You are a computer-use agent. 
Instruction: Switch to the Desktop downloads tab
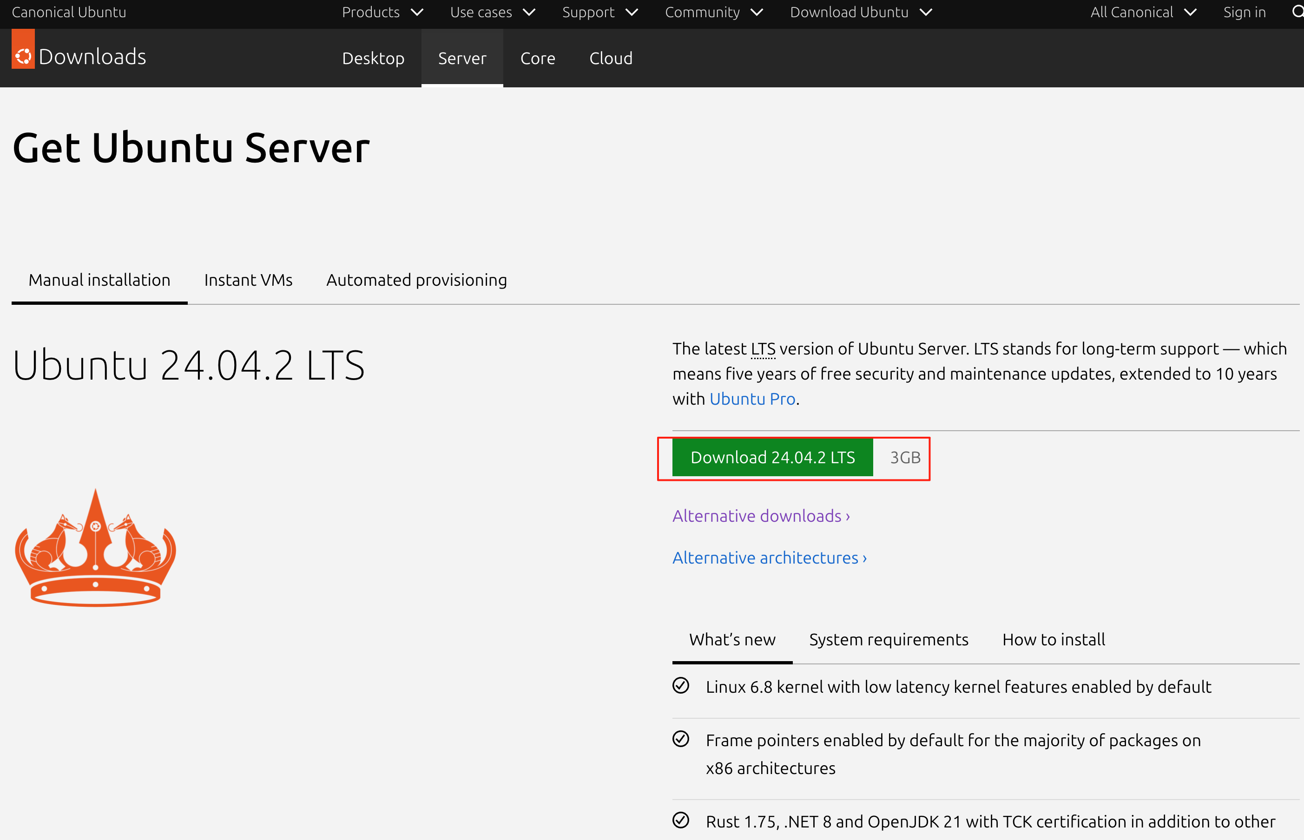pos(373,59)
